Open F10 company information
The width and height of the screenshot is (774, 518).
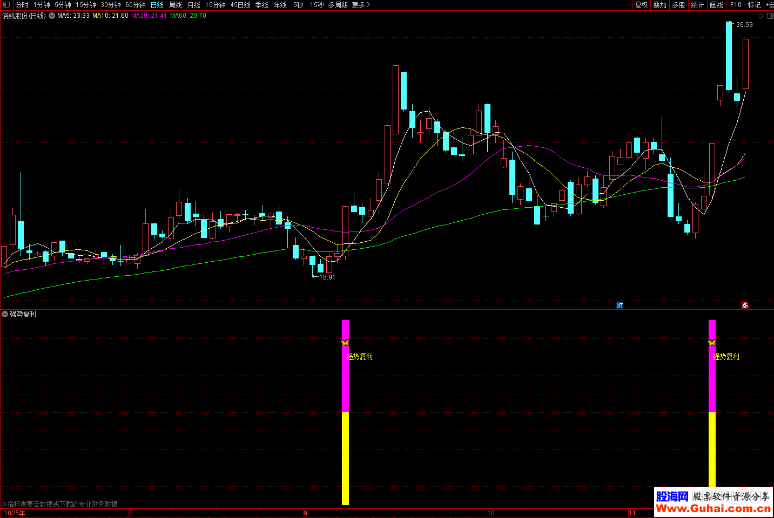pos(736,5)
